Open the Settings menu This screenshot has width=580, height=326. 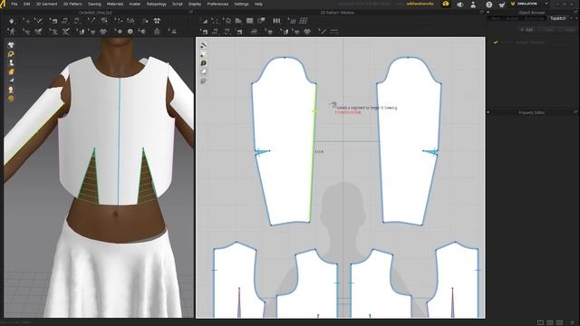(241, 4)
